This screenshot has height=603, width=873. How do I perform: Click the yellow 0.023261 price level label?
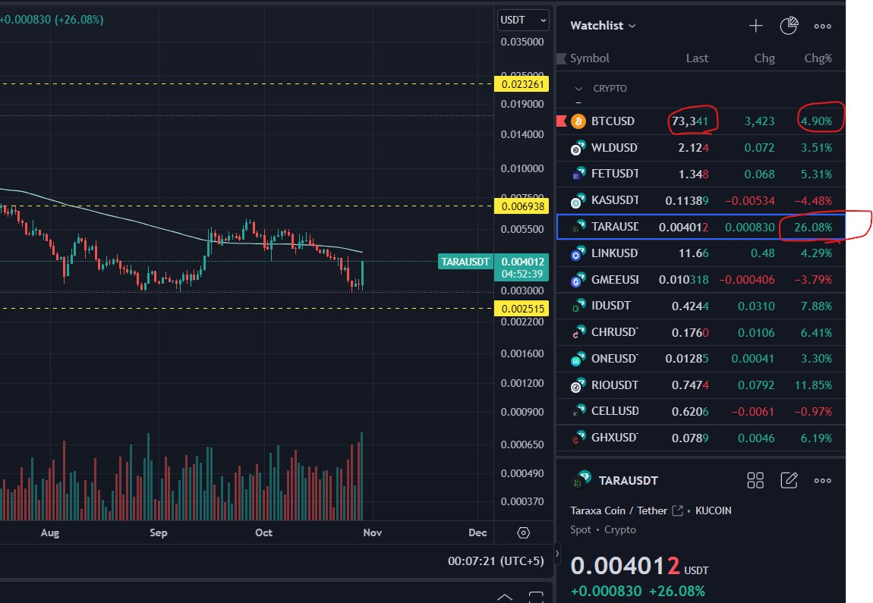[x=522, y=83]
